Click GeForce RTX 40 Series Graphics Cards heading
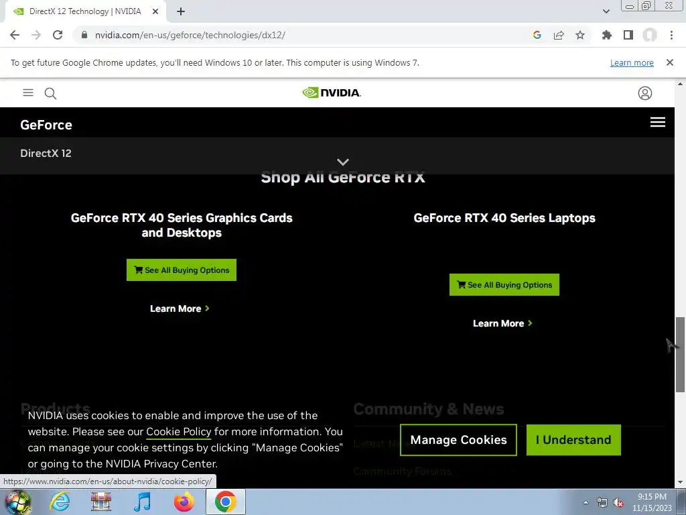This screenshot has width=686, height=515. pos(182,225)
